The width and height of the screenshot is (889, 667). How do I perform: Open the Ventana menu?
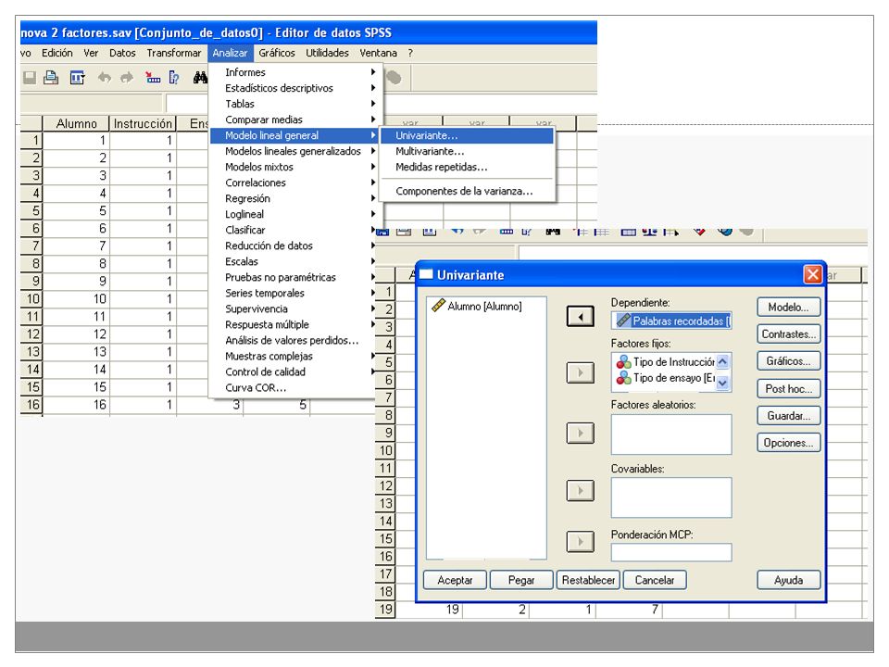coord(378,53)
